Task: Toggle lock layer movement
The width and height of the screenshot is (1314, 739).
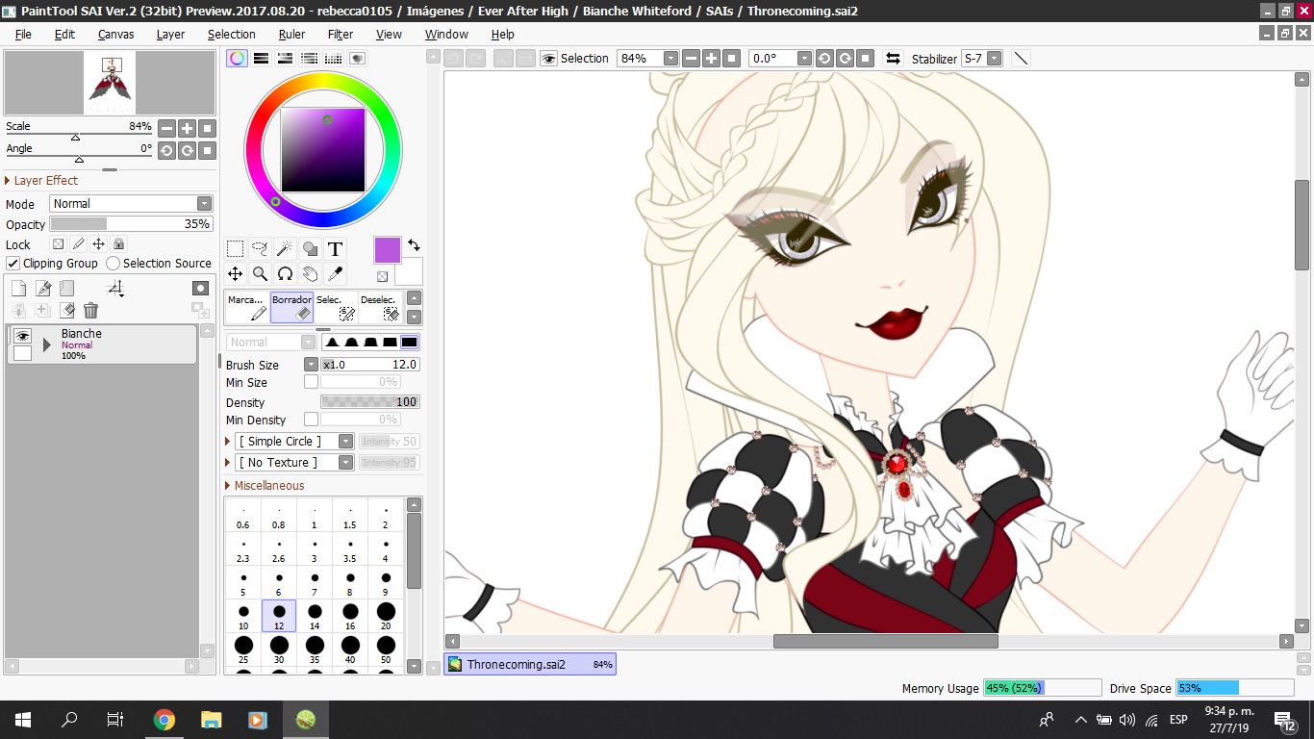Action: coord(98,244)
